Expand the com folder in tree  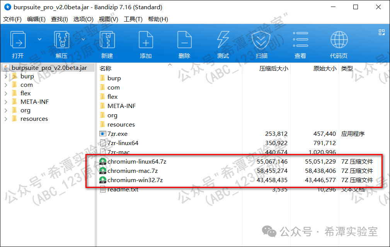6,85
